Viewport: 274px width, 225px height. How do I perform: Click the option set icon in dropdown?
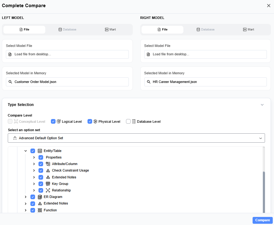[x=15, y=138]
